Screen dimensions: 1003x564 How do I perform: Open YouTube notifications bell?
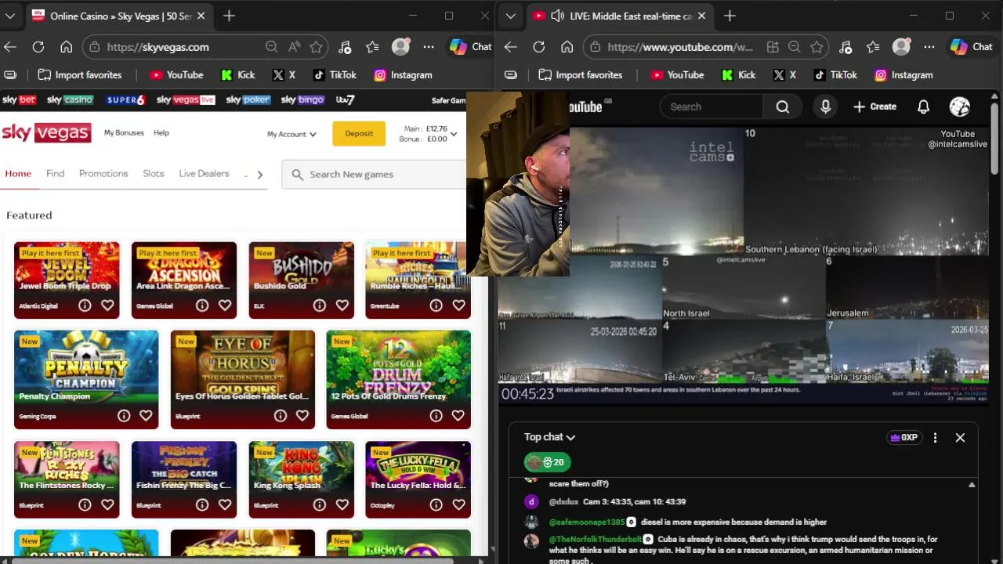pos(923,107)
